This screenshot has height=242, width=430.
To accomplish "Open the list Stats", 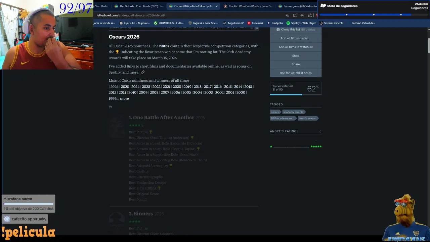I will [296, 56].
